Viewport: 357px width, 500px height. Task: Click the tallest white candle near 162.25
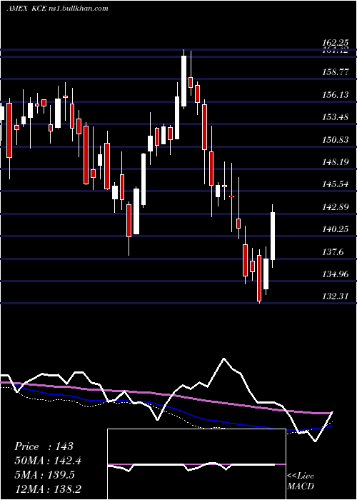coord(183,81)
